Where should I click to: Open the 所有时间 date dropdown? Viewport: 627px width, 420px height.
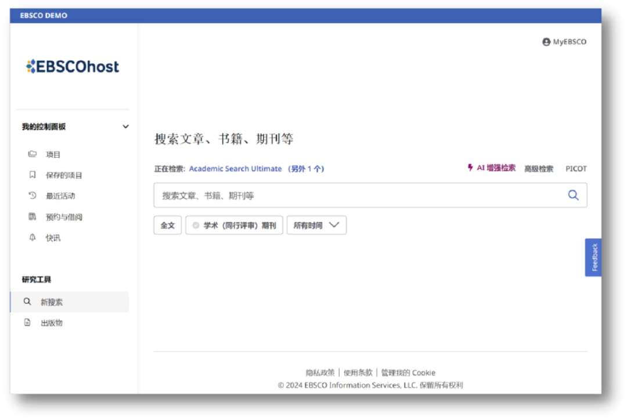[x=317, y=226]
